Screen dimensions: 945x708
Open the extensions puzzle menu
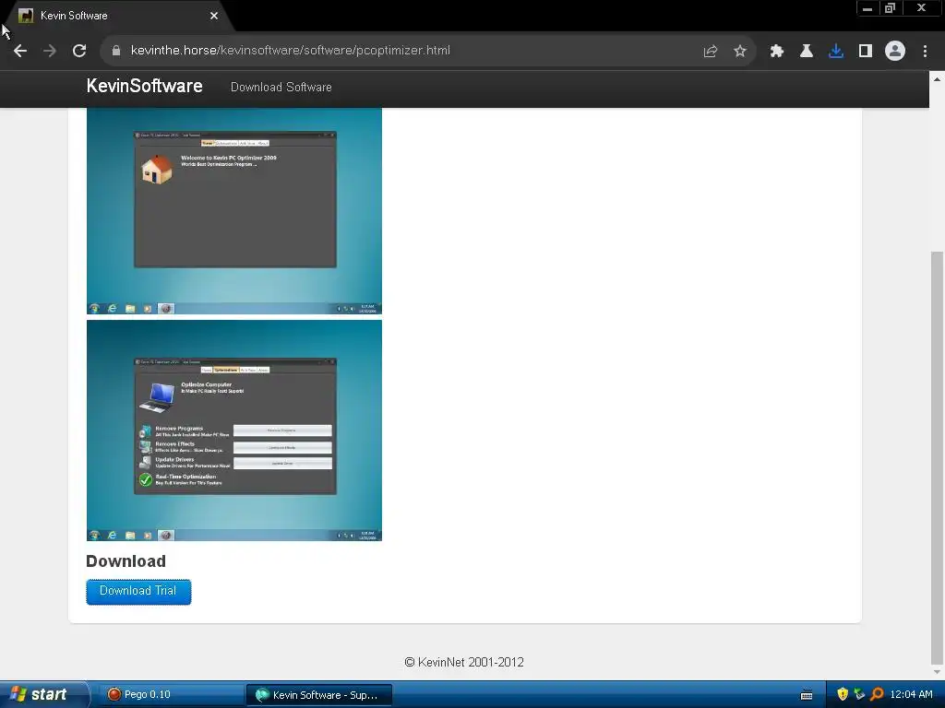(777, 52)
